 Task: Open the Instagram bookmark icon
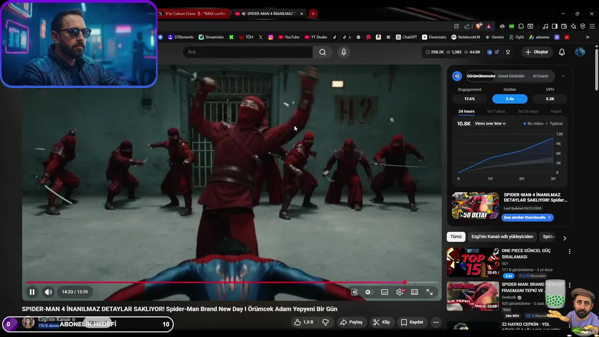click(270, 37)
